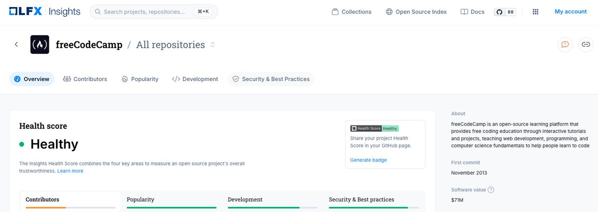Viewport: 598px width, 212px height.
Task: Select the Overview tab
Action: coord(31,79)
